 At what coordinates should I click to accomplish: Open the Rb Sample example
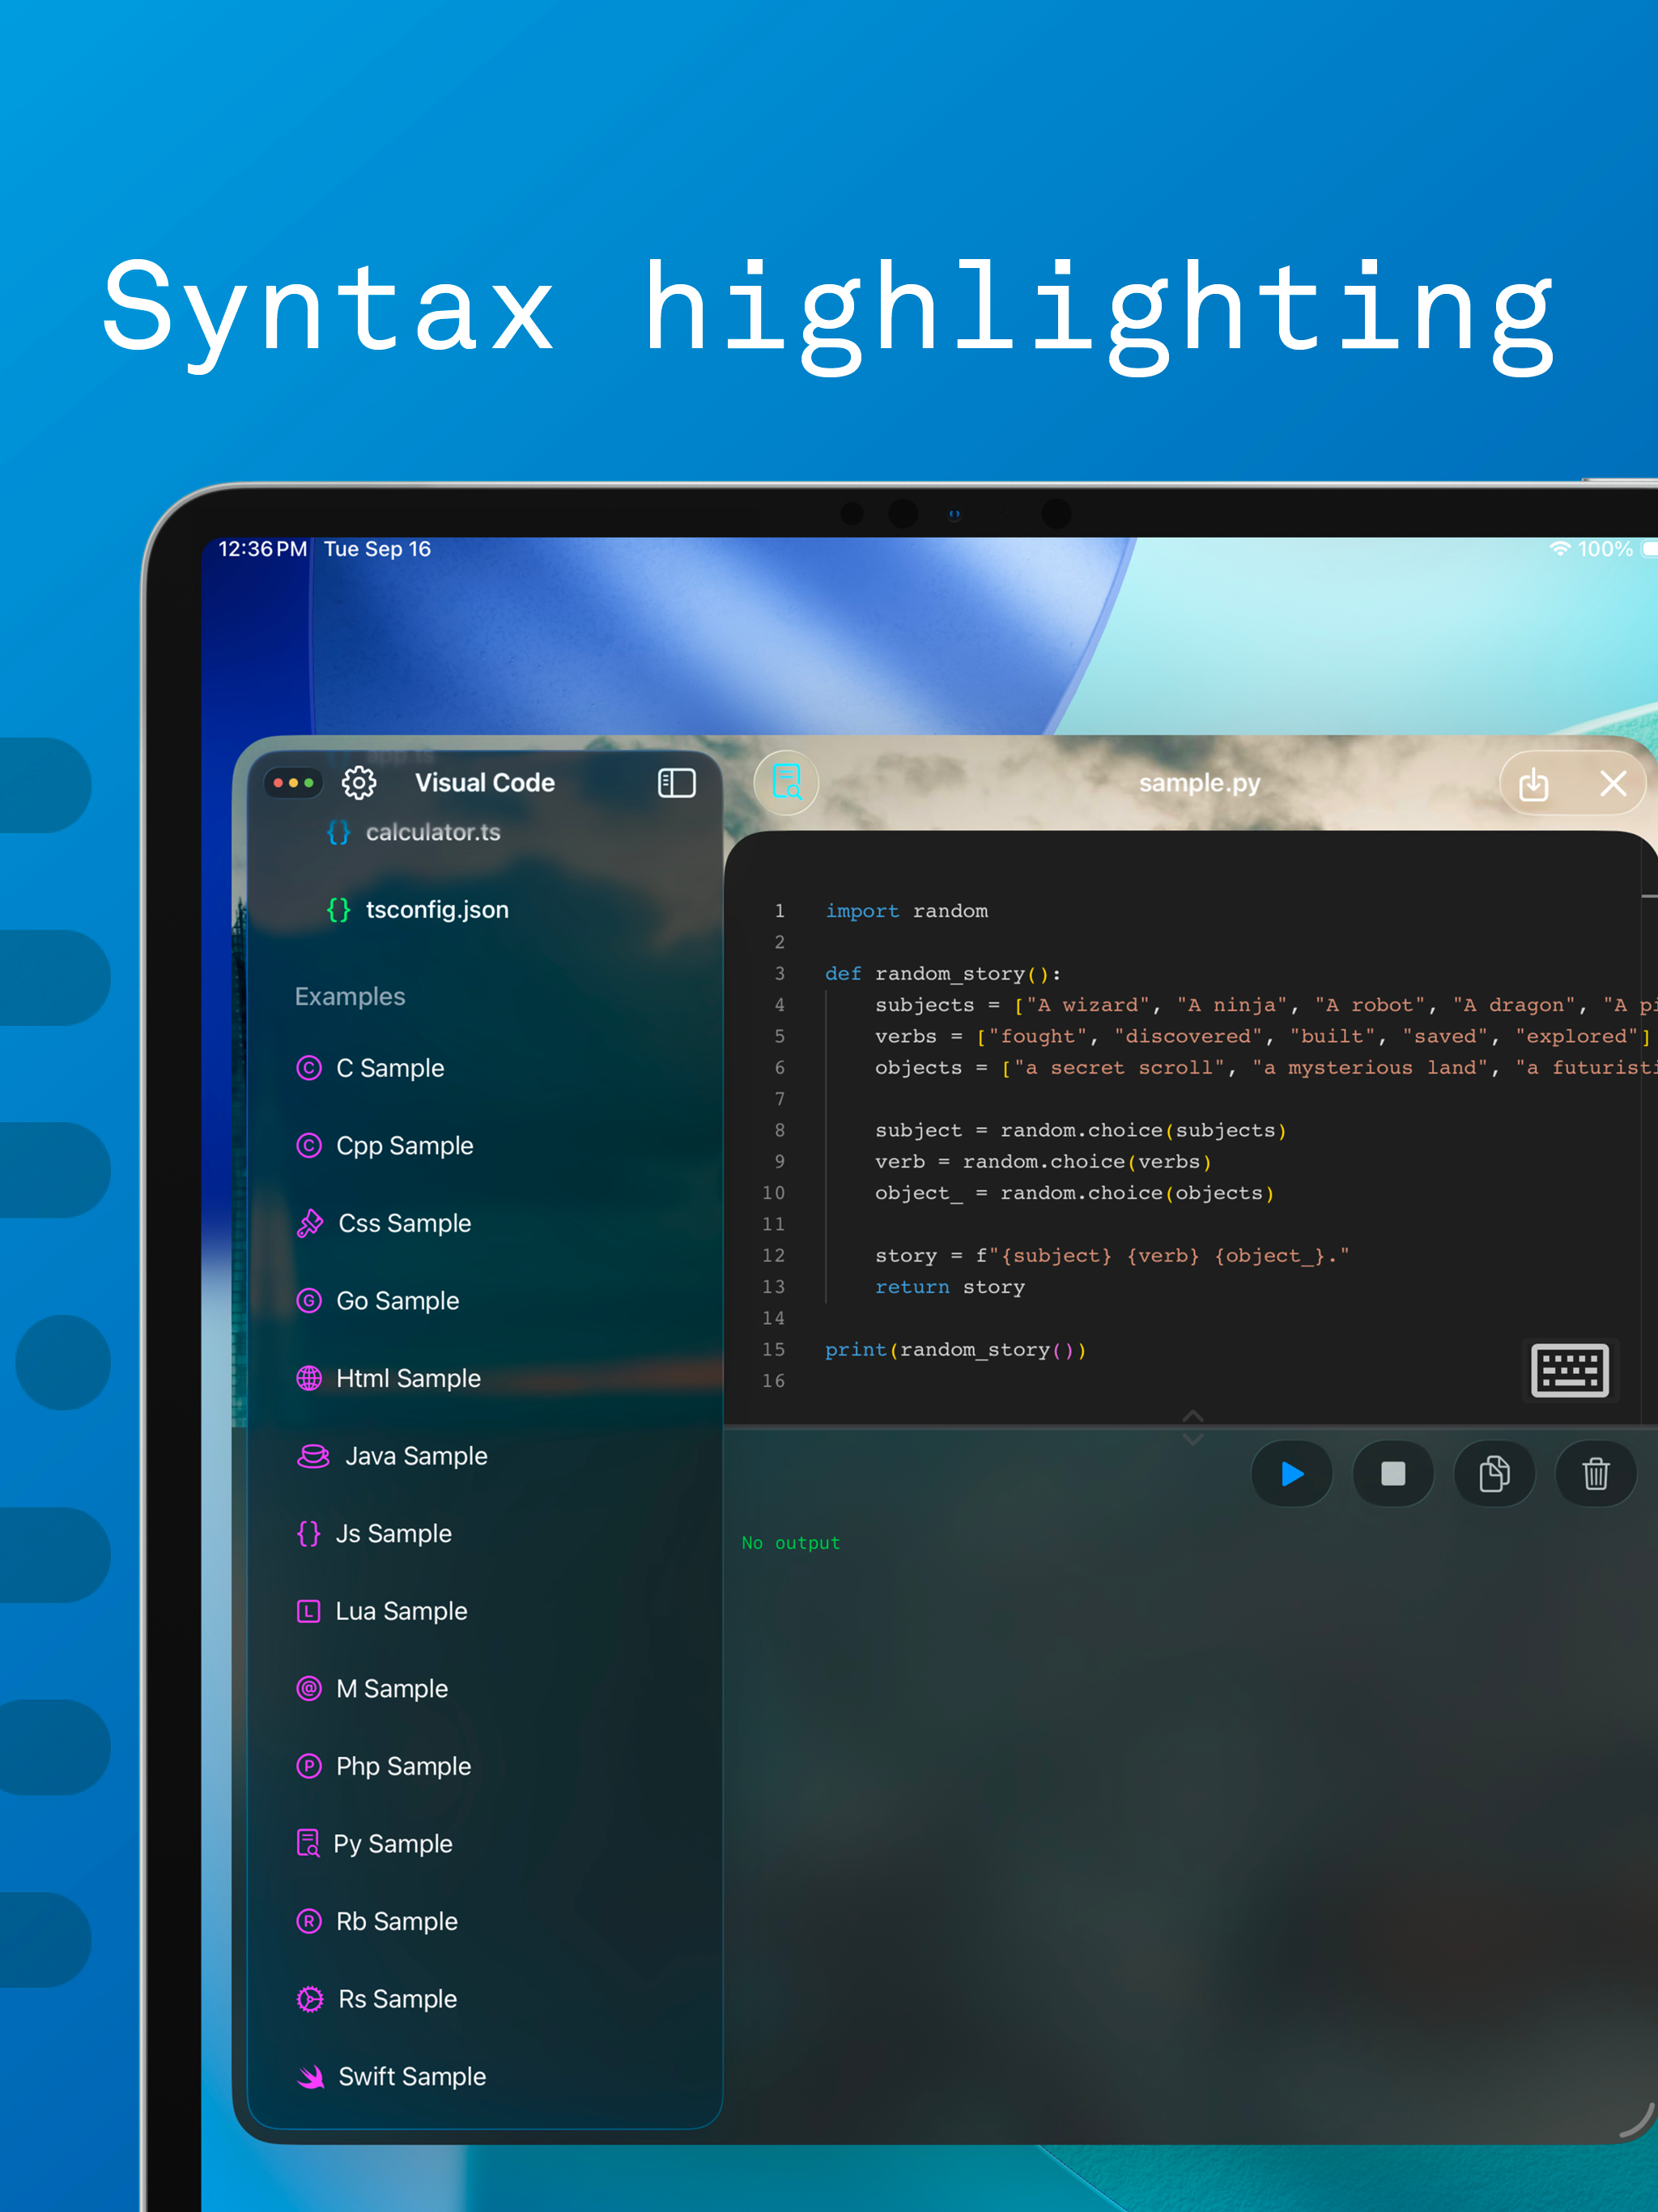click(x=396, y=1921)
